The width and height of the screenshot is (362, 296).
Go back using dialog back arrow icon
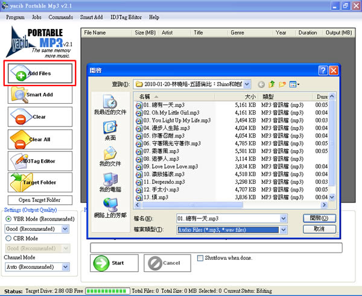[x=261, y=84]
